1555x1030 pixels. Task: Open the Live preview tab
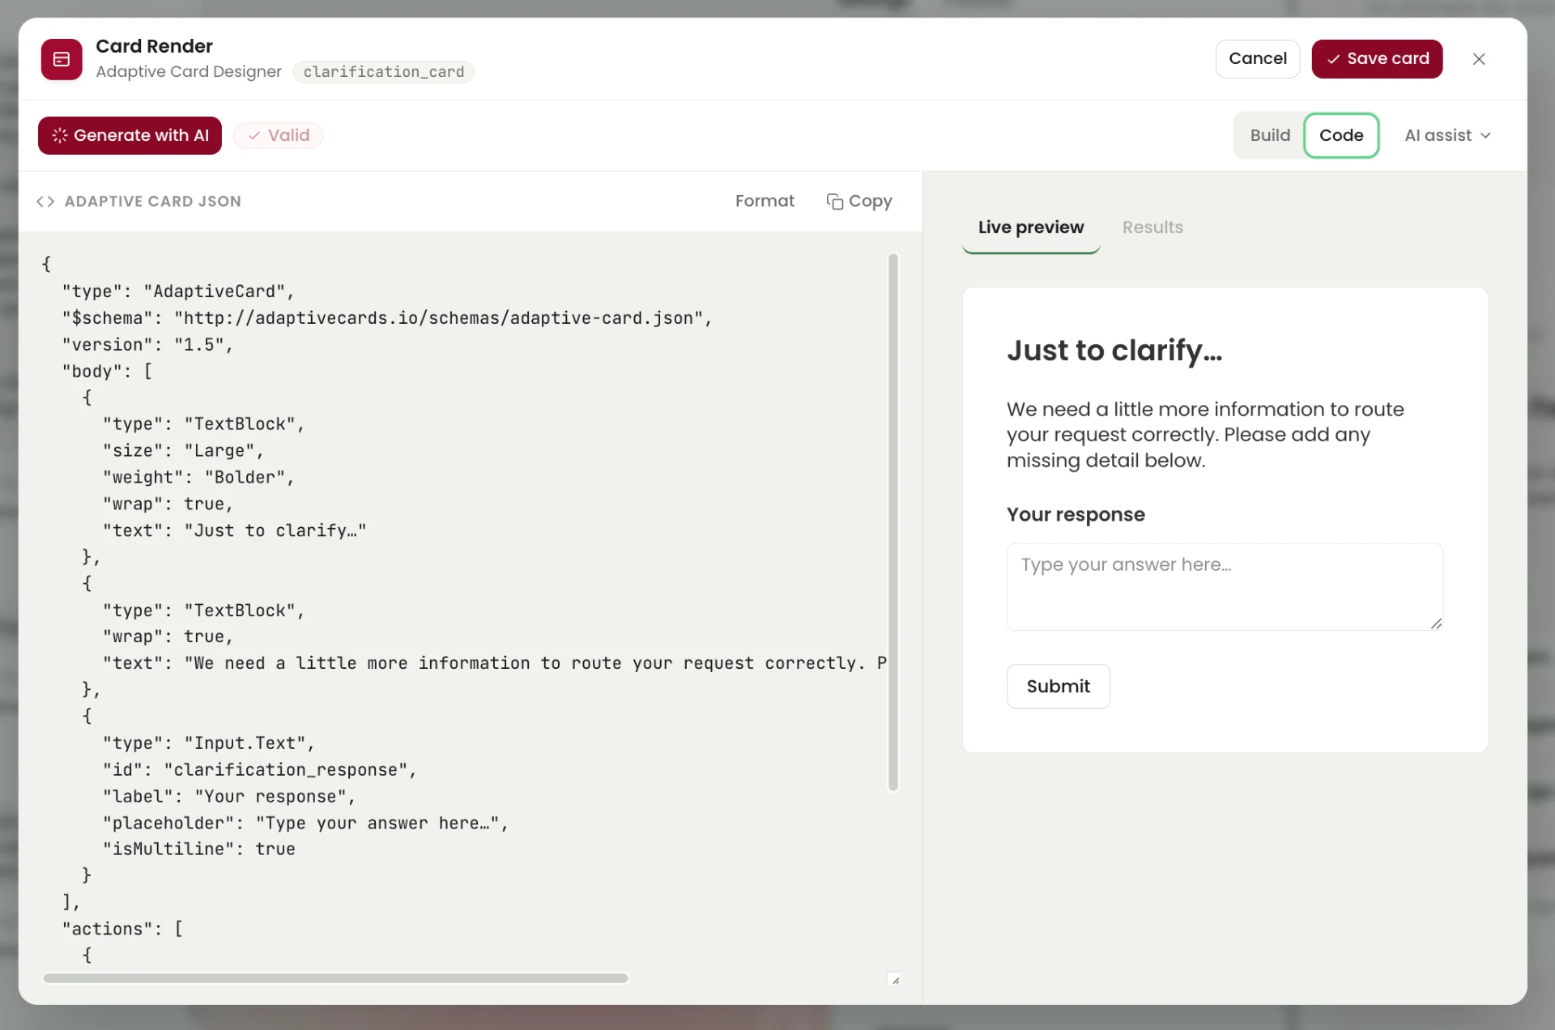(x=1030, y=228)
